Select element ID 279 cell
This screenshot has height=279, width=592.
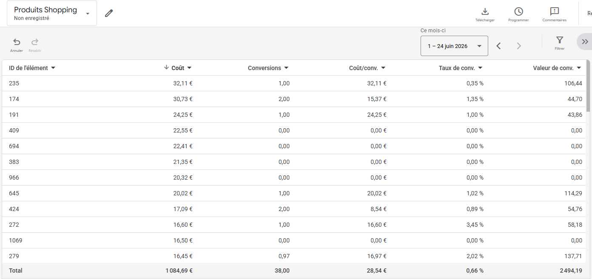pos(14,256)
